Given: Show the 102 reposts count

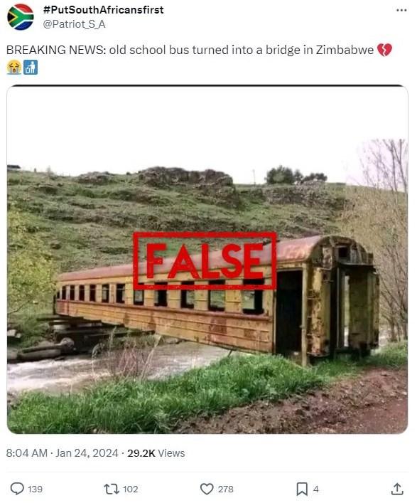Looking at the screenshot, I should 130,489.
